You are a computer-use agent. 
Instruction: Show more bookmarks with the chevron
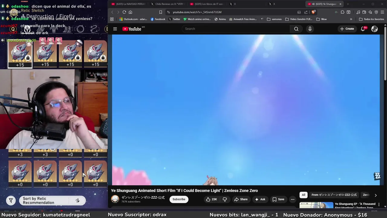(351, 19)
